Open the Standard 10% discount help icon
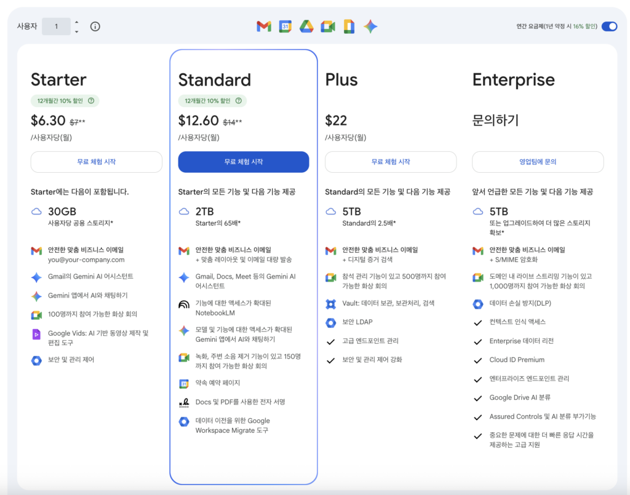This screenshot has height=495, width=630. [239, 101]
